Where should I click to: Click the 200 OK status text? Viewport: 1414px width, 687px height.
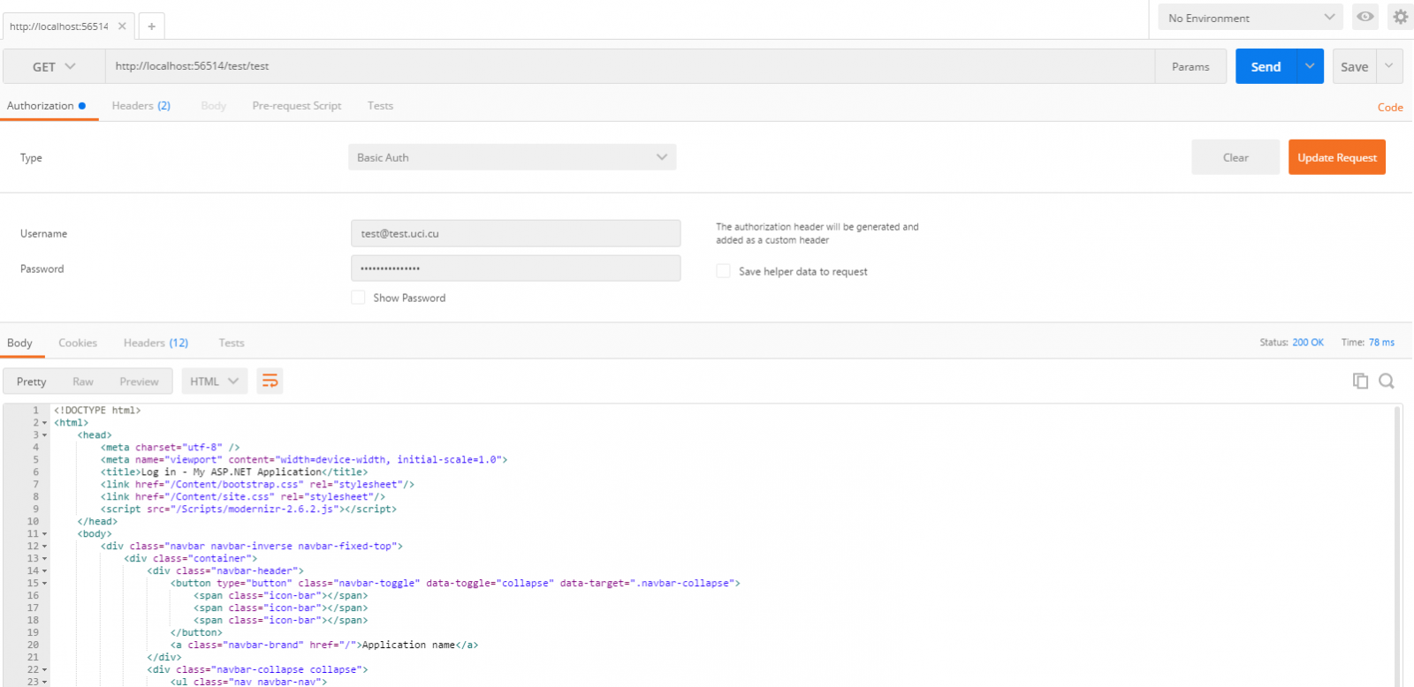pyautogui.click(x=1308, y=343)
